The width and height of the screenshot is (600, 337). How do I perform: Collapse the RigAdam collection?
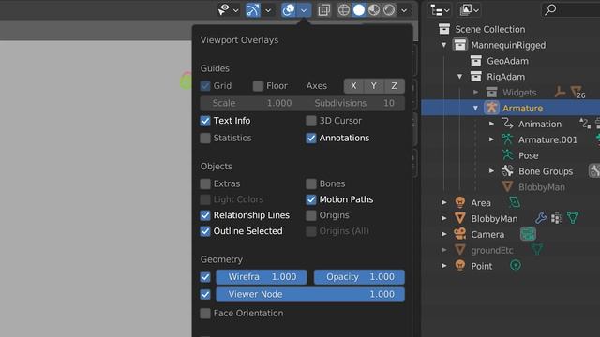click(460, 77)
